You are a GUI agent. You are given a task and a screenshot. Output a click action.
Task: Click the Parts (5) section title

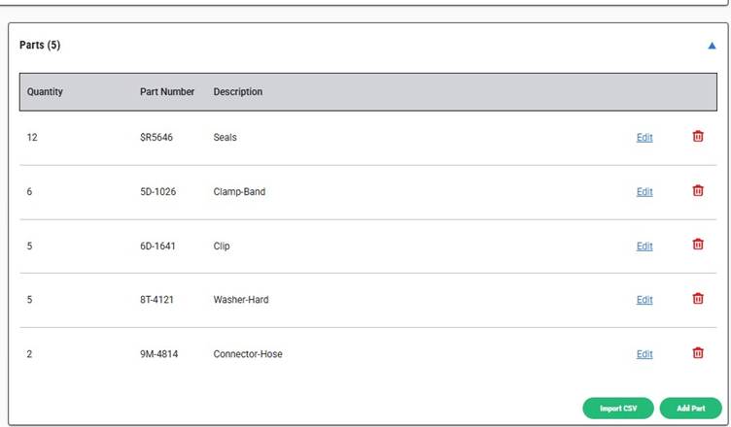[x=40, y=46]
